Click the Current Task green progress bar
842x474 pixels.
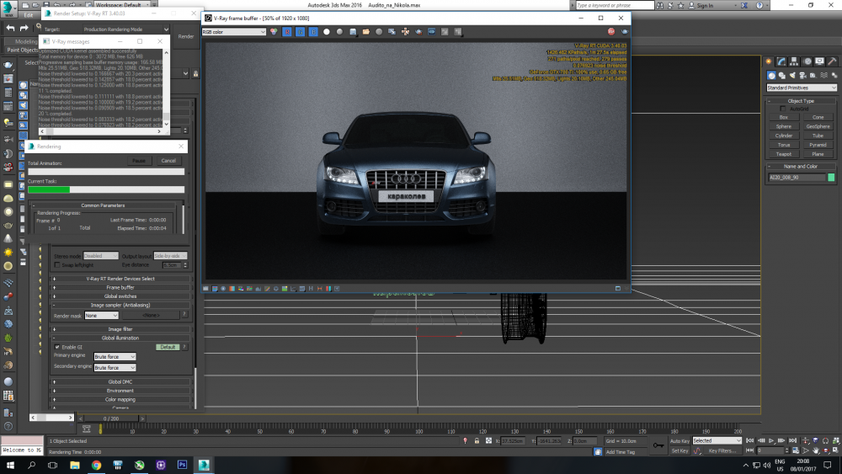pos(106,189)
